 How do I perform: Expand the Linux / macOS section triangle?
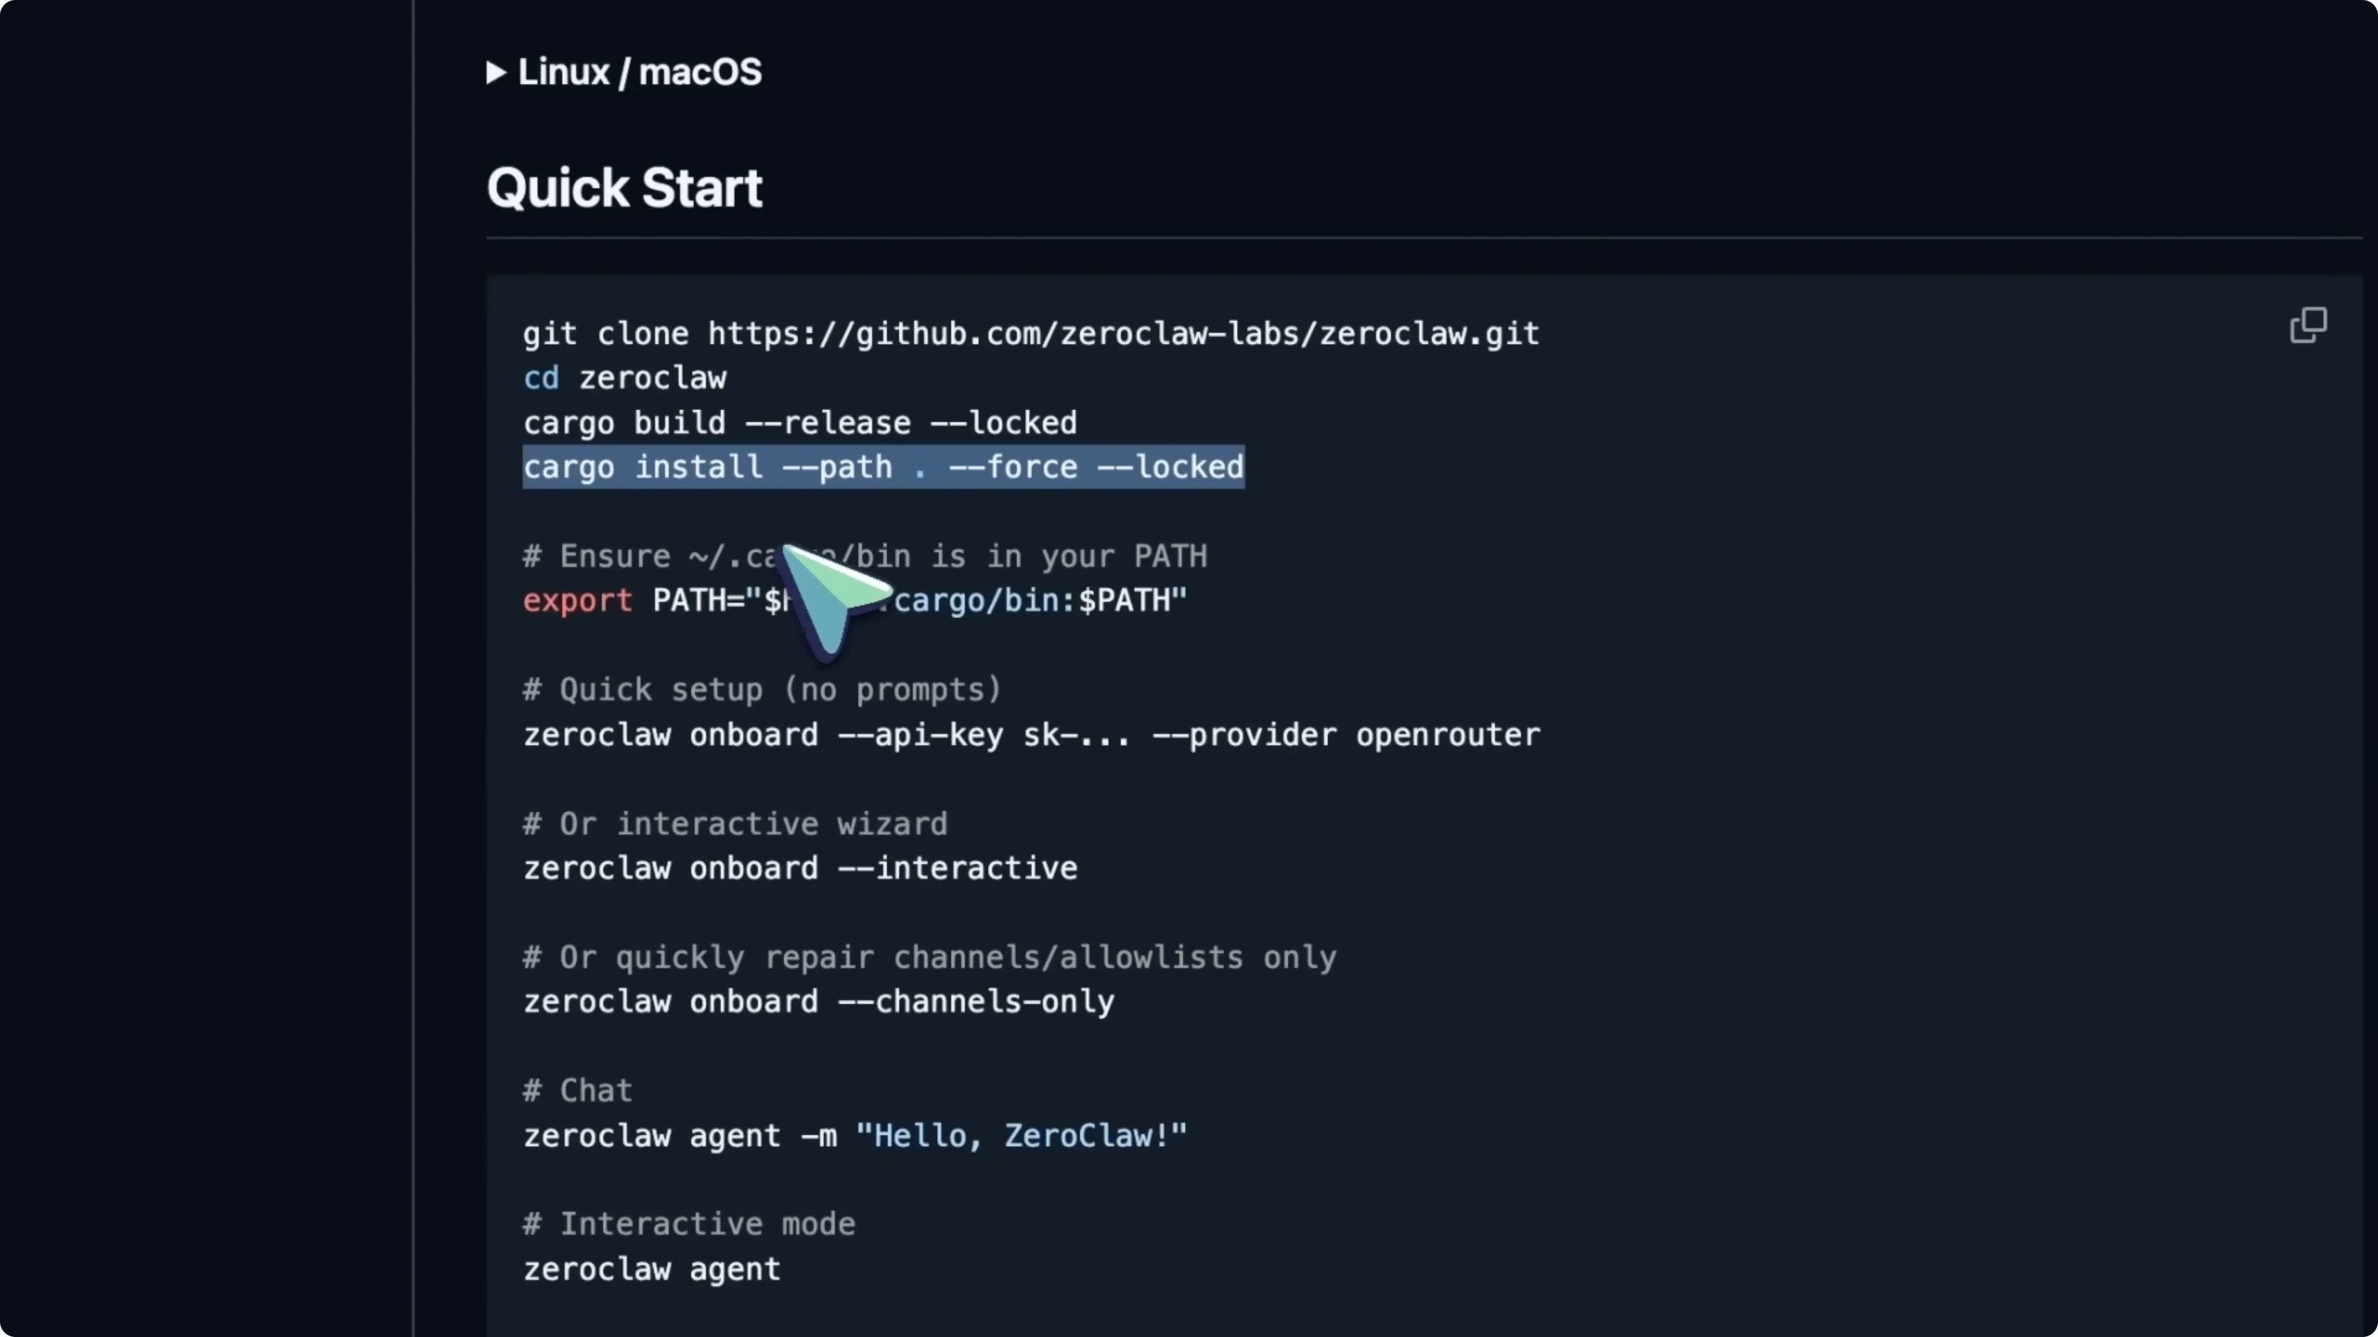(496, 73)
